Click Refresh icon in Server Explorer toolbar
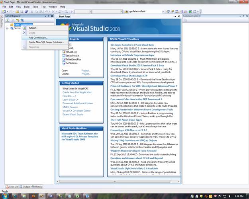This screenshot has width=249, height=199. [x=8, y=20]
